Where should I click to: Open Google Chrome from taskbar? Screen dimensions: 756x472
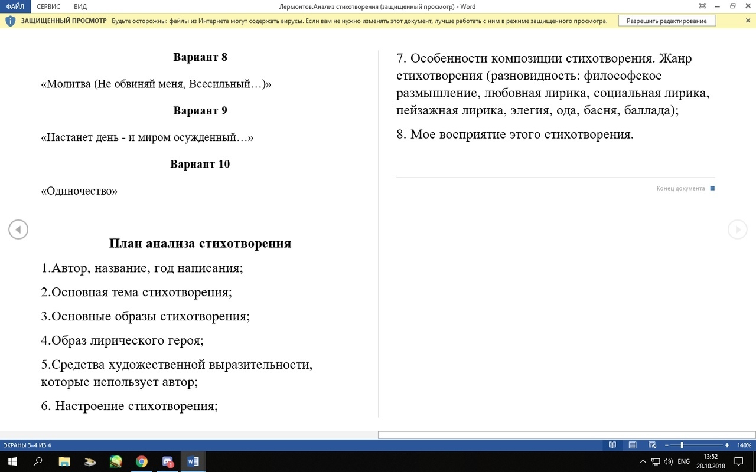141,461
